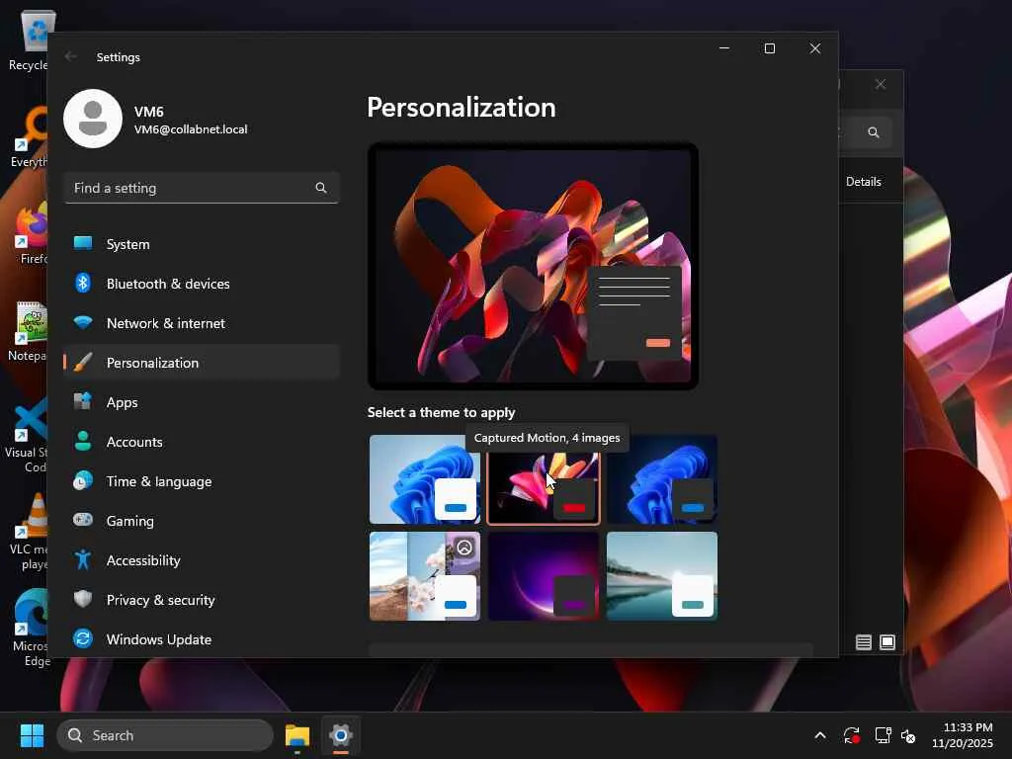Open the System settings category
This screenshot has width=1012, height=759.
[x=202, y=244]
